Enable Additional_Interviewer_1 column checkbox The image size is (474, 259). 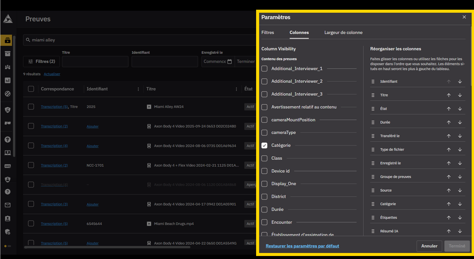[x=264, y=69]
